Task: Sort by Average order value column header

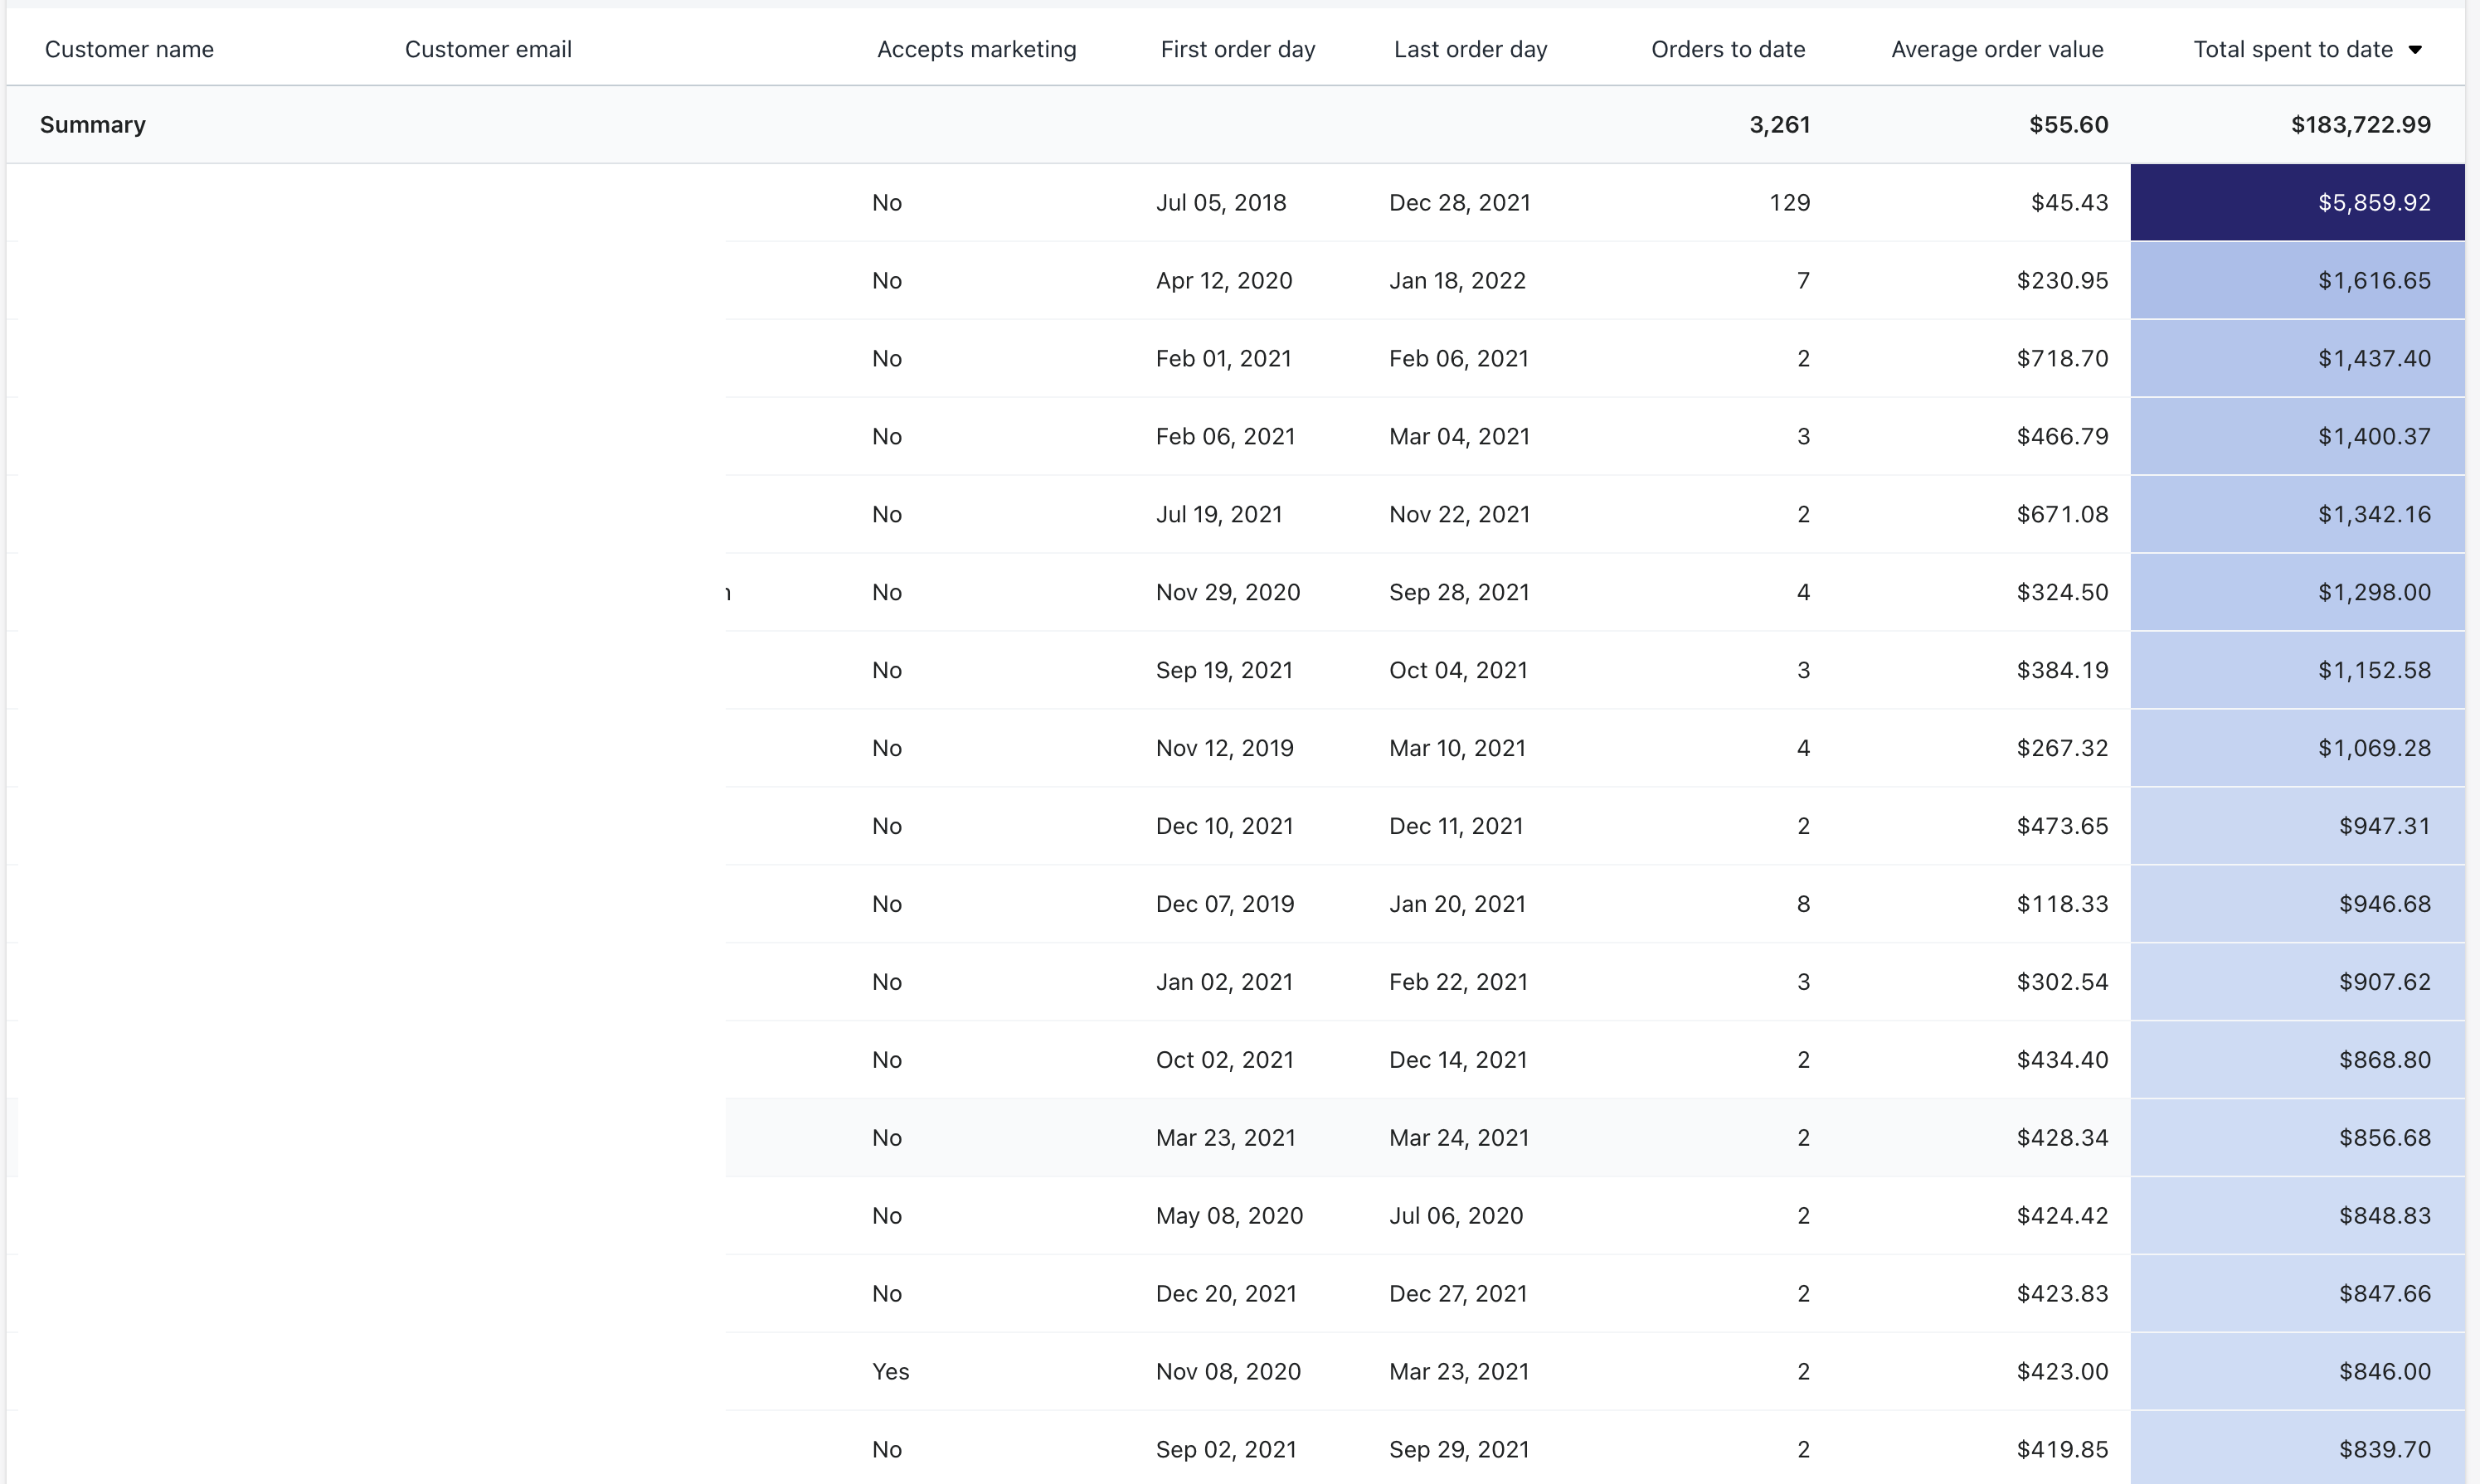Action: tap(1996, 49)
